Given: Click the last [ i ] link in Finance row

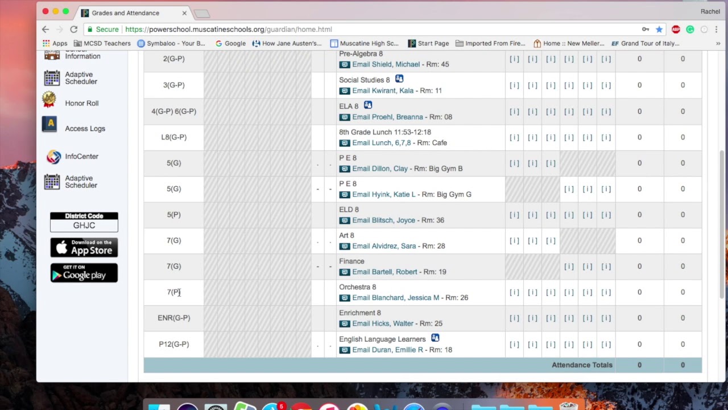Looking at the screenshot, I should coord(606,266).
